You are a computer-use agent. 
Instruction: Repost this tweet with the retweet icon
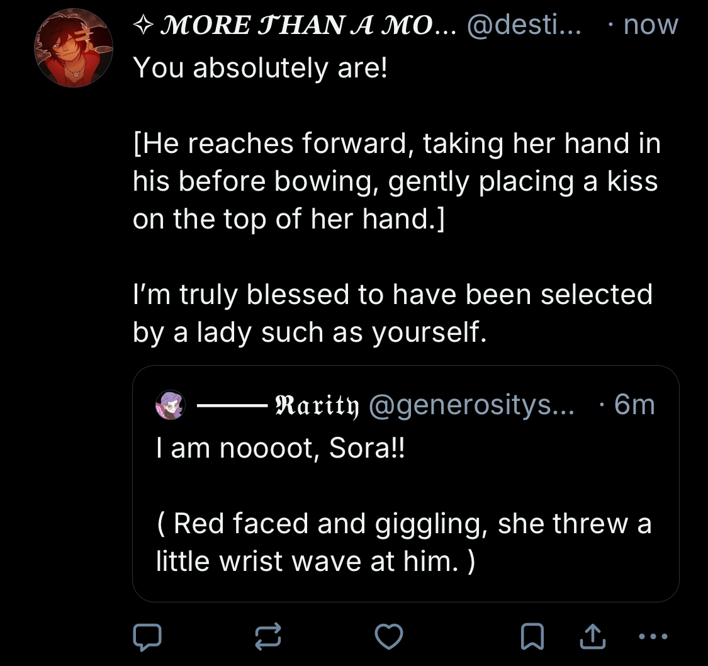coord(268,637)
